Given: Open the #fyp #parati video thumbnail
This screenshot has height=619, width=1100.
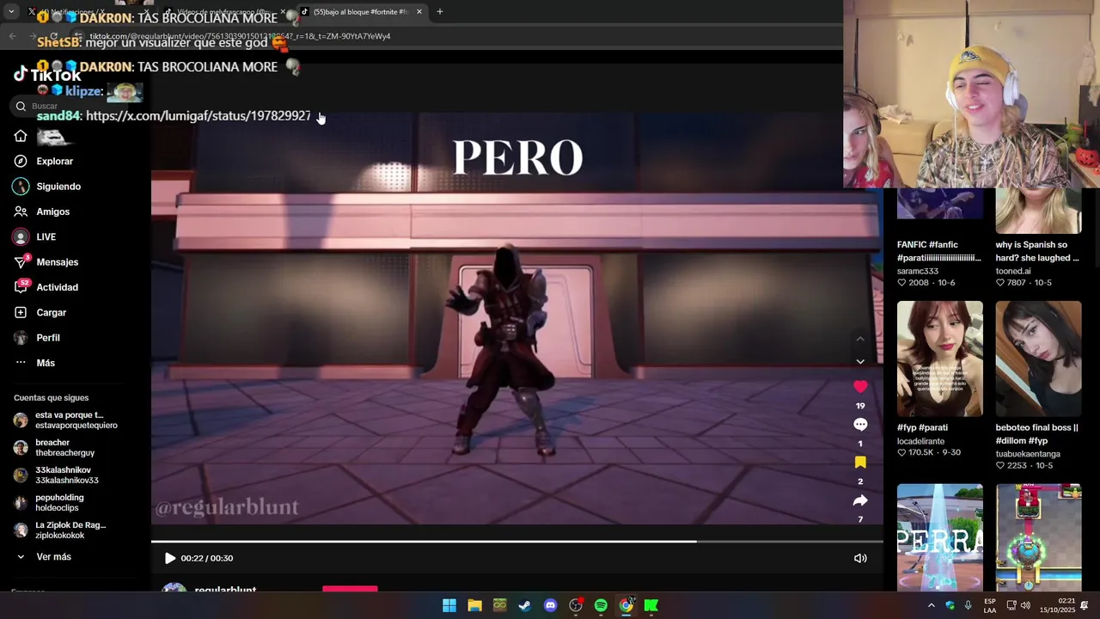Looking at the screenshot, I should coord(940,359).
